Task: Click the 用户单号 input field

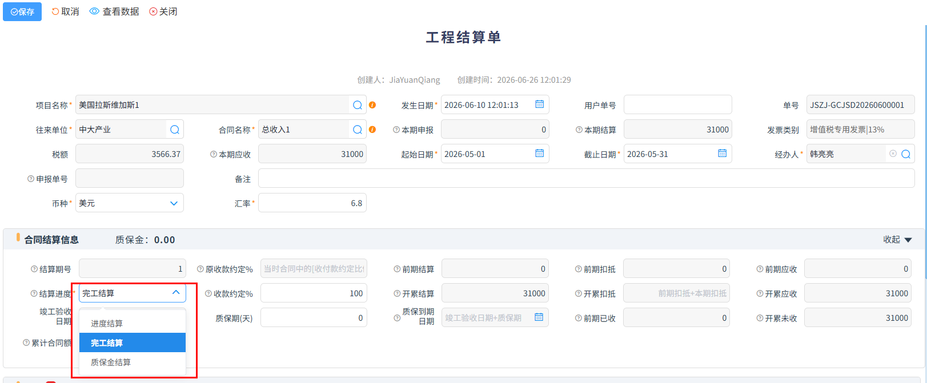Action: pos(678,105)
